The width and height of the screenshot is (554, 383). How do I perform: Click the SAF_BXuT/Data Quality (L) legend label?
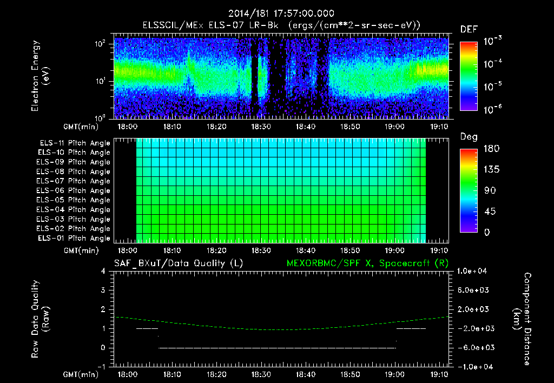tap(179, 263)
